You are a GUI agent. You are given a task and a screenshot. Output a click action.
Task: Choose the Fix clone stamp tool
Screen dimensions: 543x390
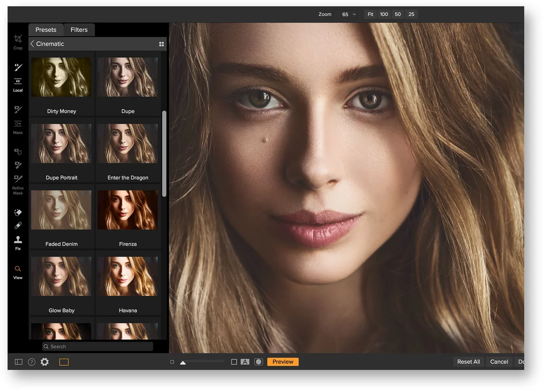pyautogui.click(x=18, y=240)
